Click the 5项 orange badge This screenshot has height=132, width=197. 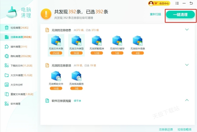pos(117,53)
